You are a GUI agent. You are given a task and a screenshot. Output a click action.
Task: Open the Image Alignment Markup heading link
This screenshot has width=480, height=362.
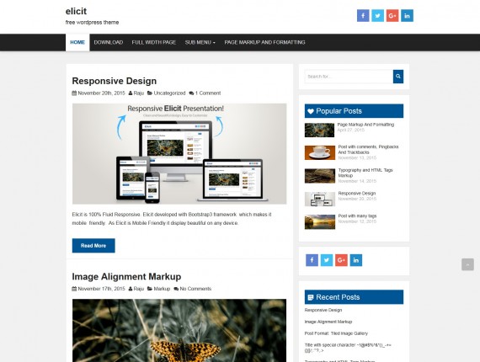(126, 276)
